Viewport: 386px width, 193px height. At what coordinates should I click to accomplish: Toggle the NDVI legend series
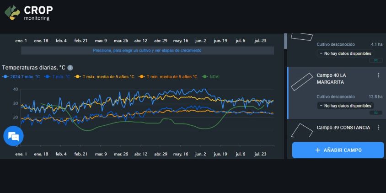(x=210, y=77)
